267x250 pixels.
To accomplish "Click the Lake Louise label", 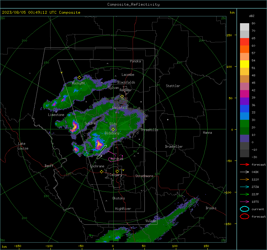I will [23, 146].
